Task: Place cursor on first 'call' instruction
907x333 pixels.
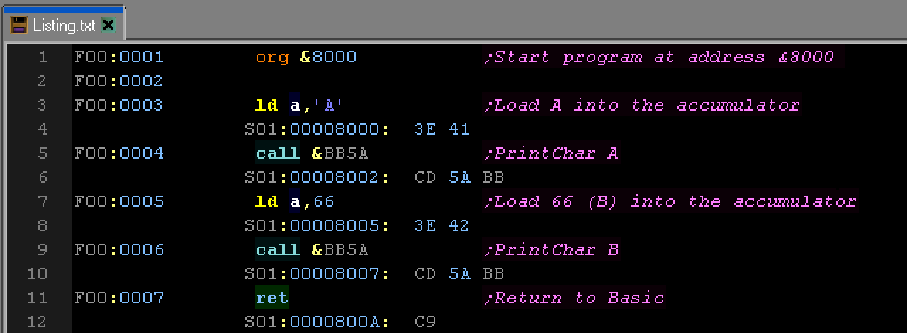Action: click(x=277, y=153)
